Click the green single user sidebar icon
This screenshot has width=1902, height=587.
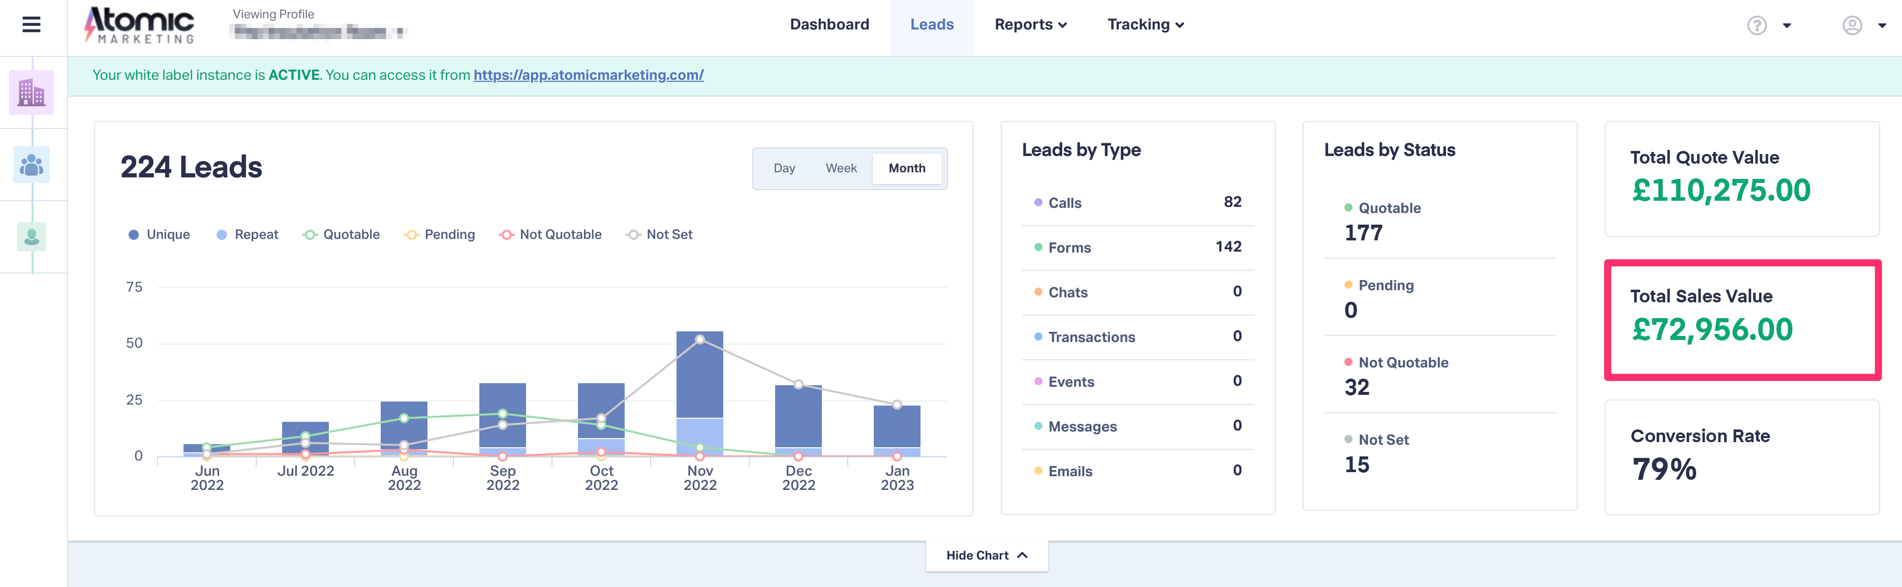(x=31, y=237)
